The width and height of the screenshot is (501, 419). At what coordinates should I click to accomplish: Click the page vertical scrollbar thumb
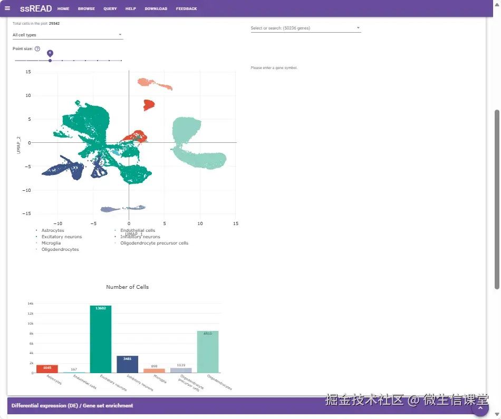click(x=497, y=200)
